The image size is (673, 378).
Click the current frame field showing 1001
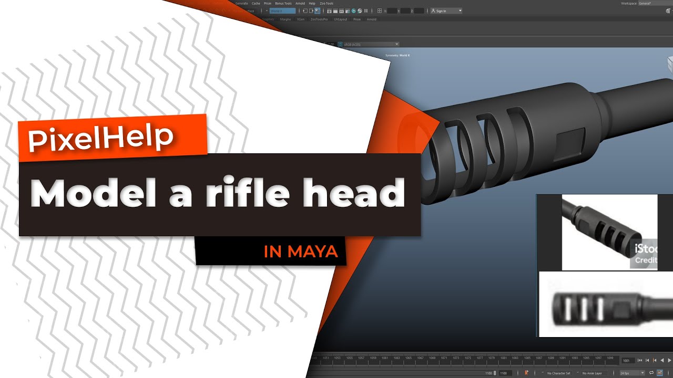pos(628,361)
